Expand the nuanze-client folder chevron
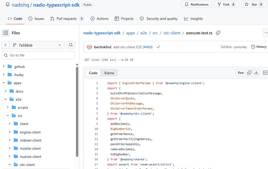This screenshot has width=268, height=169. [10, 156]
